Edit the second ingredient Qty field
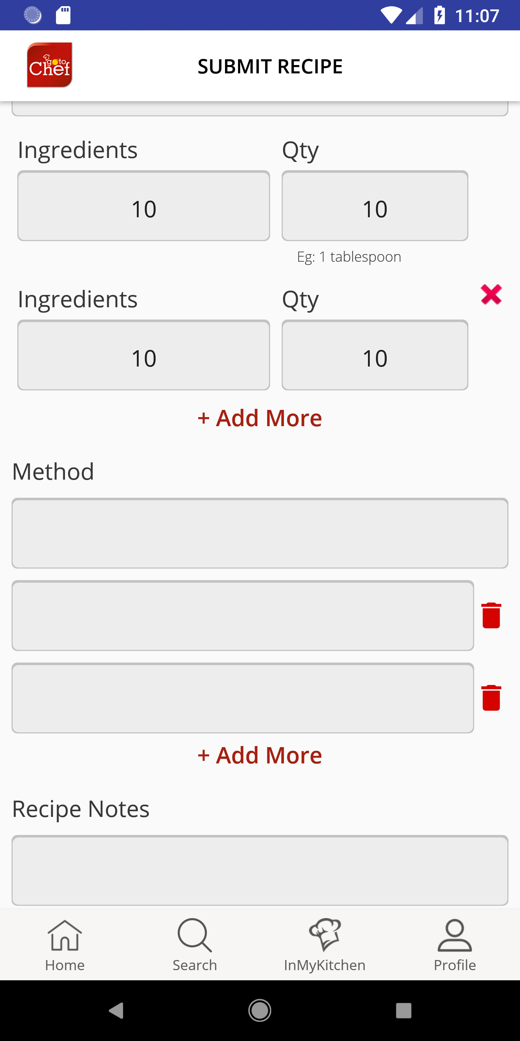 (x=375, y=355)
